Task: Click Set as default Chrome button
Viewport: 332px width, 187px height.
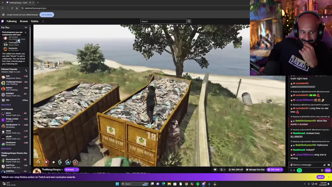Action: [47, 15]
